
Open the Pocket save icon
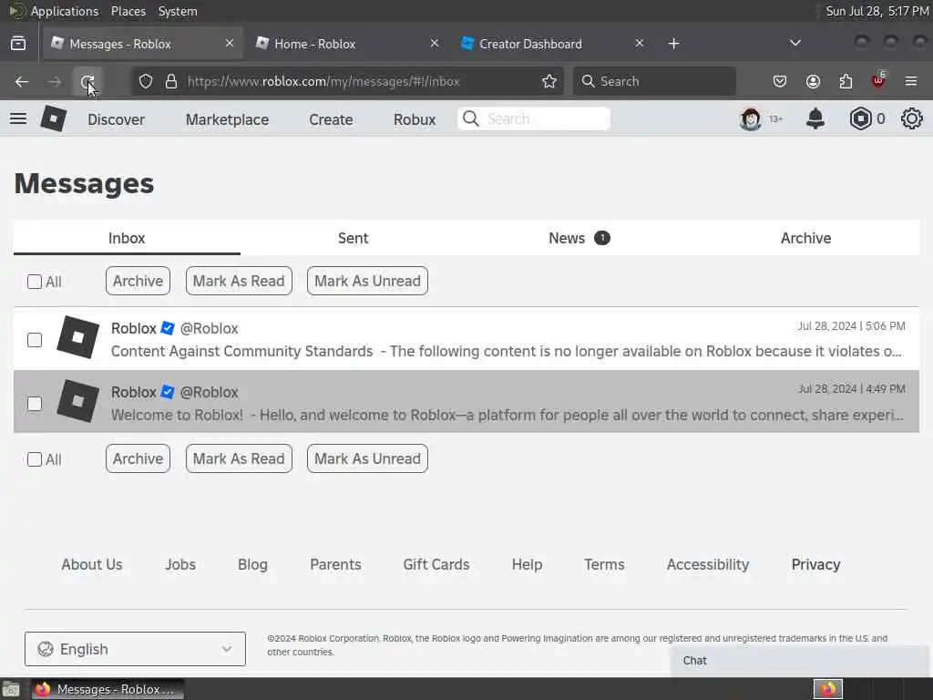780,81
